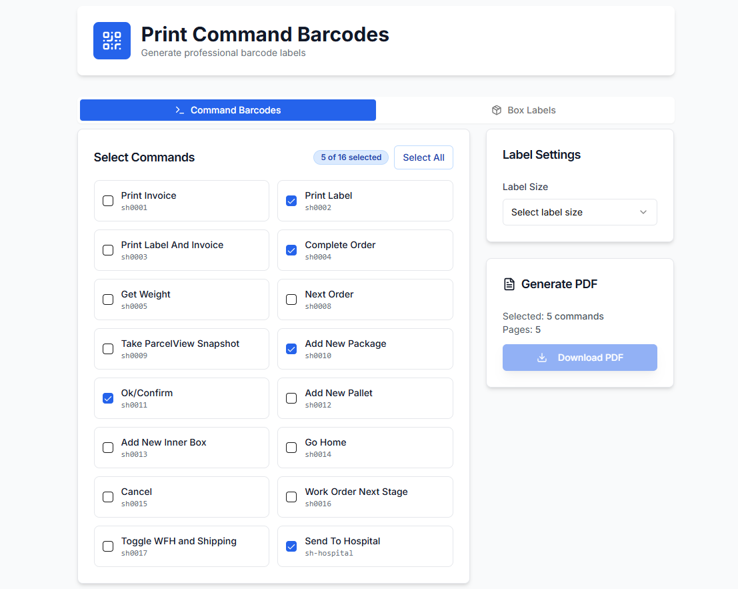Tick the Cancel command checkbox
This screenshot has height=589, width=738.
(108, 497)
